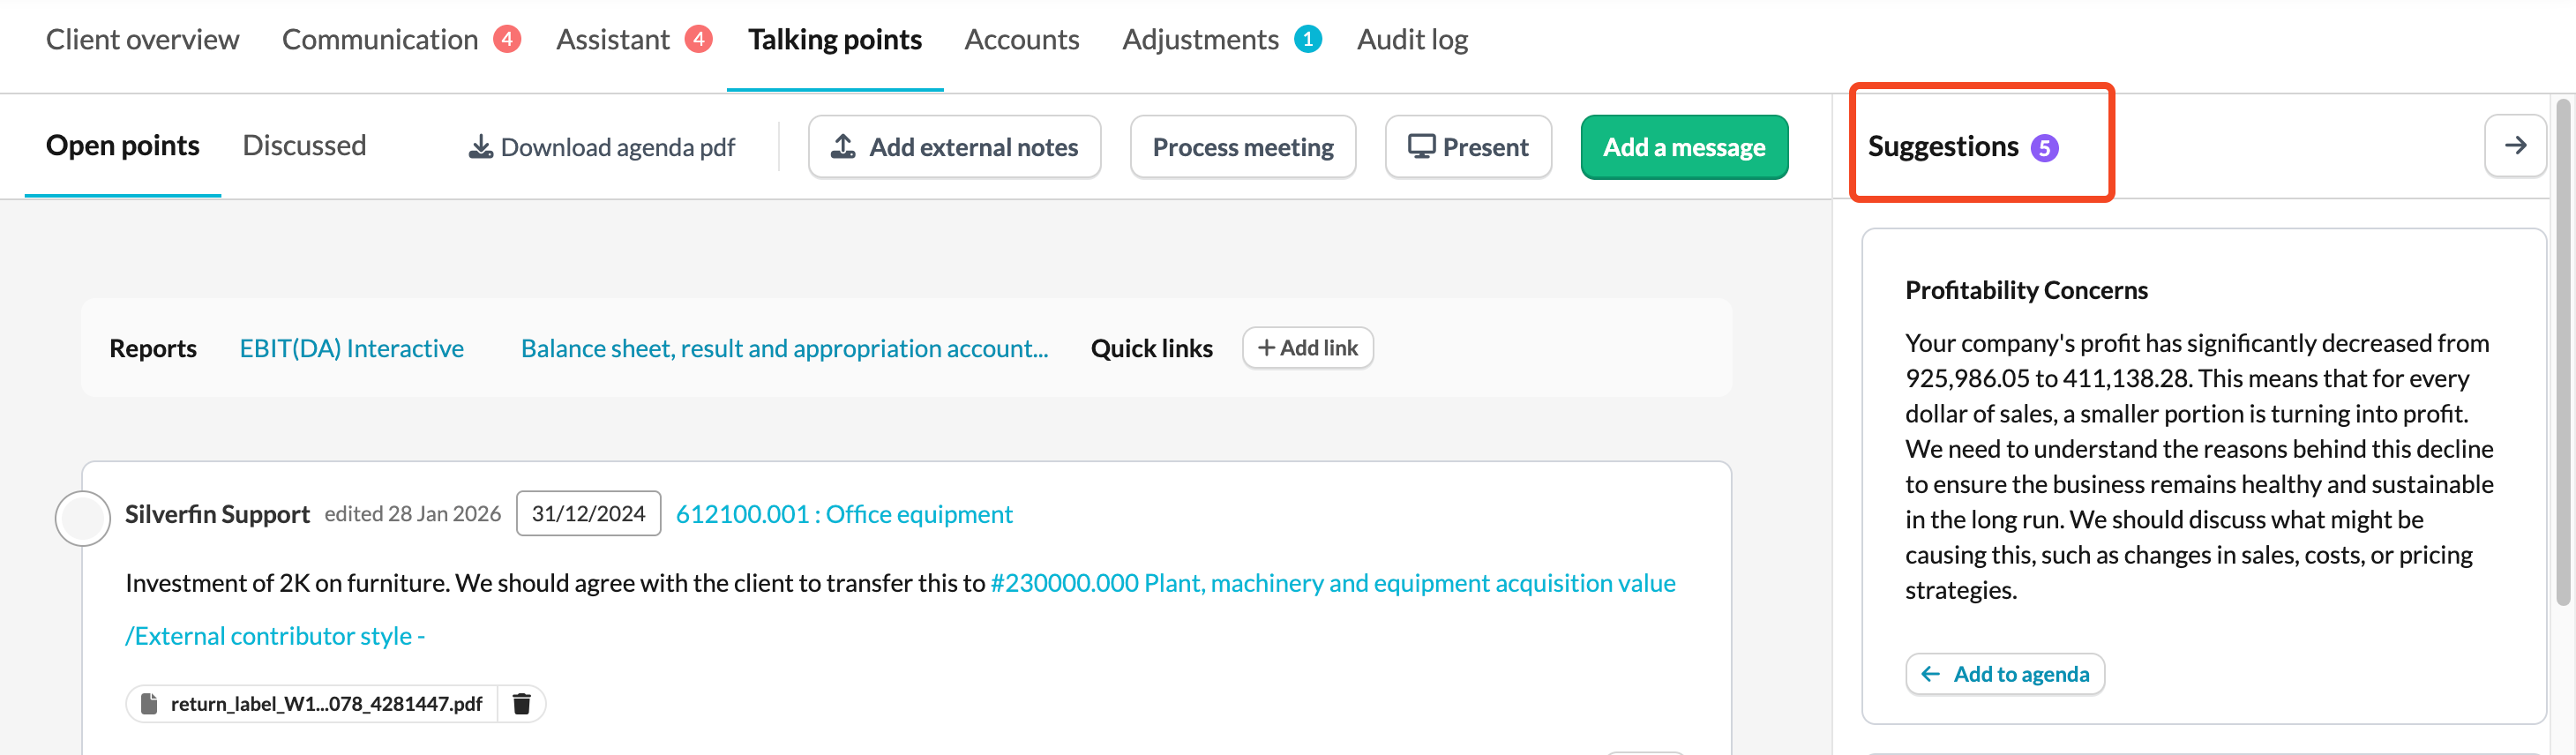Click the #230000.000 Plant, machinery account link
The height and width of the screenshot is (755, 2576).
(x=1332, y=583)
